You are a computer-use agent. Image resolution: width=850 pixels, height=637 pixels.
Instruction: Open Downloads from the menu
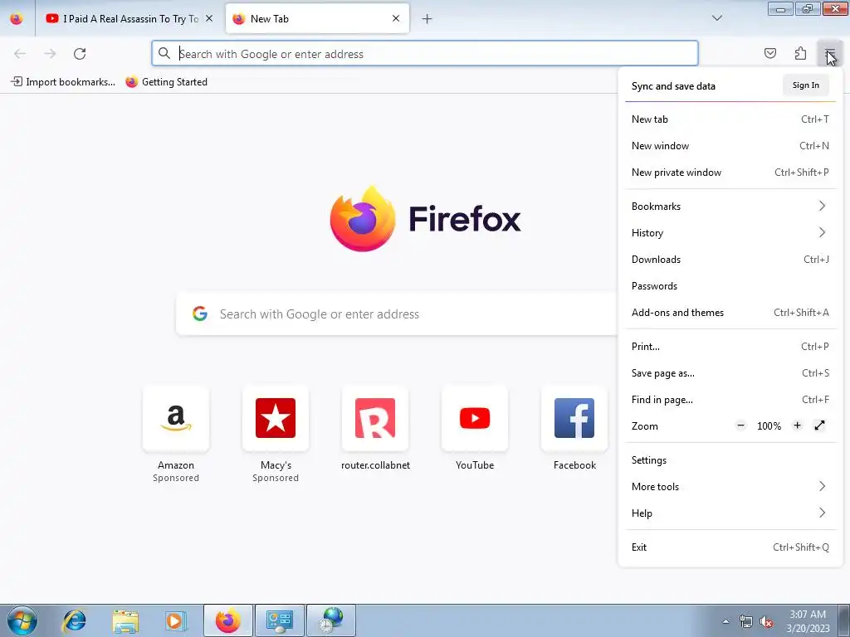click(x=730, y=260)
